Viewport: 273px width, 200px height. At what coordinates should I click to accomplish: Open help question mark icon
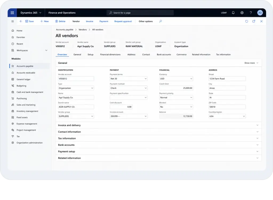251,13
